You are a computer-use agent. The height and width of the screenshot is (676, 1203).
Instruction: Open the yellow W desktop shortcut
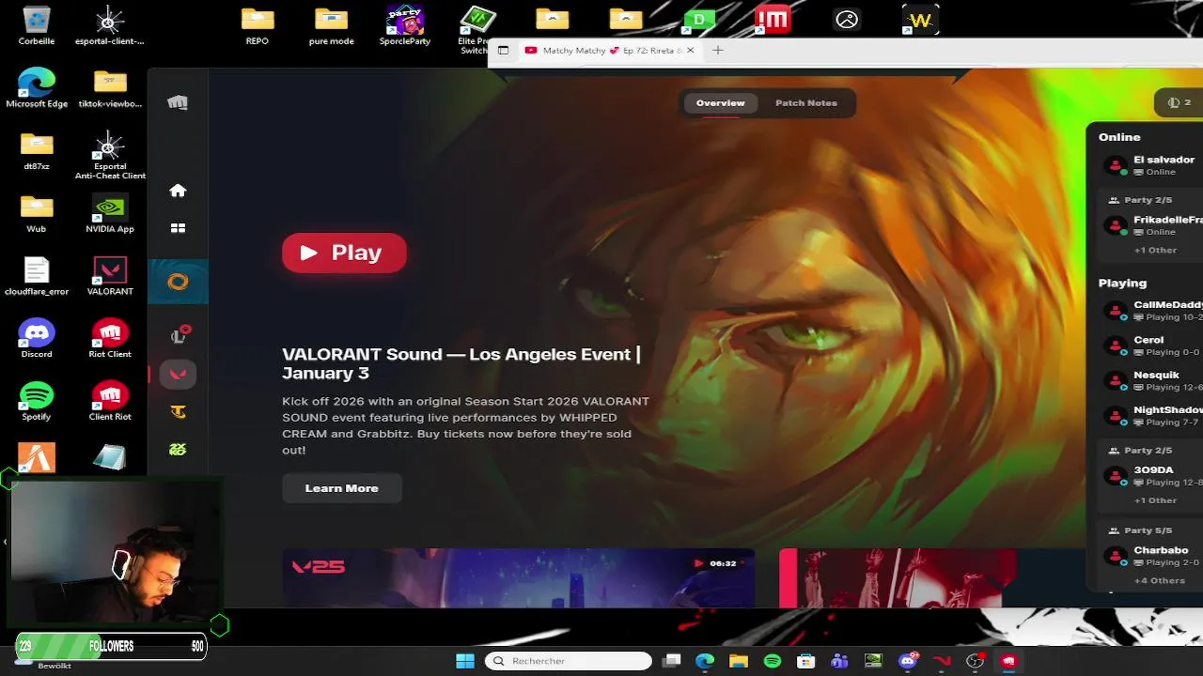coord(920,19)
